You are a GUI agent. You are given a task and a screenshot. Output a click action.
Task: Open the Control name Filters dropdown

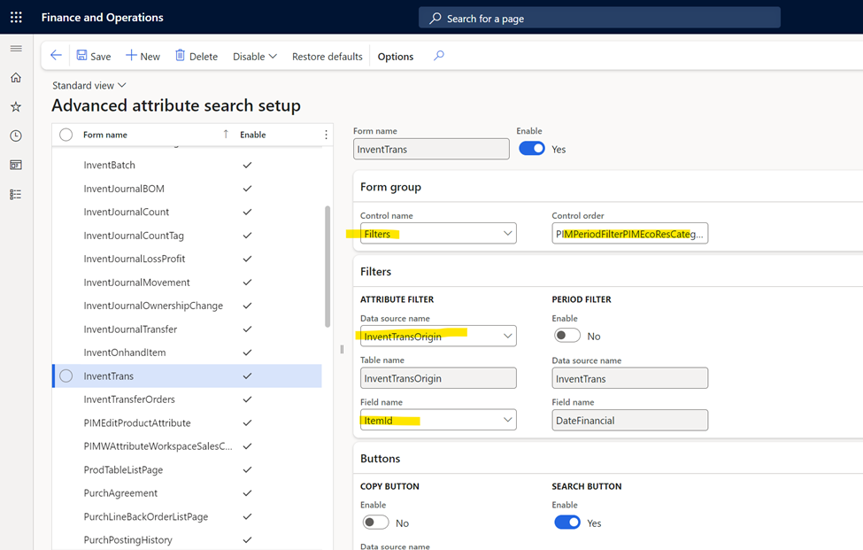point(438,234)
